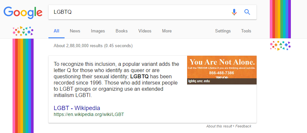Switch to the Books tab
Image resolution: width=307 pixels, height=133 pixels.
[122, 31]
